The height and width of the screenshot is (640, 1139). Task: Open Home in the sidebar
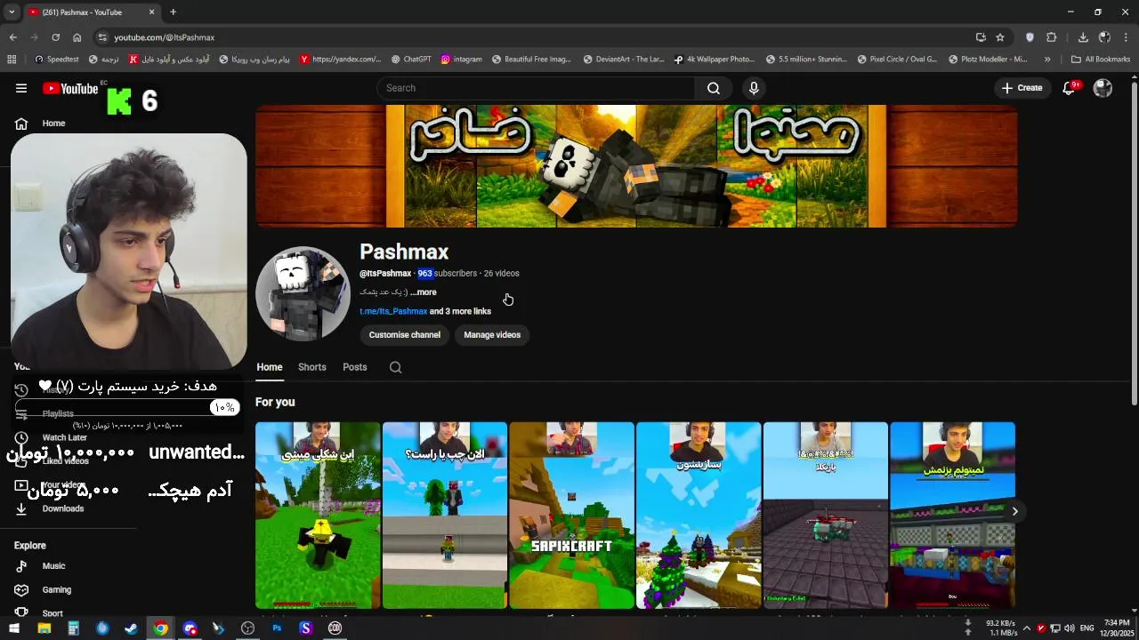click(x=53, y=124)
